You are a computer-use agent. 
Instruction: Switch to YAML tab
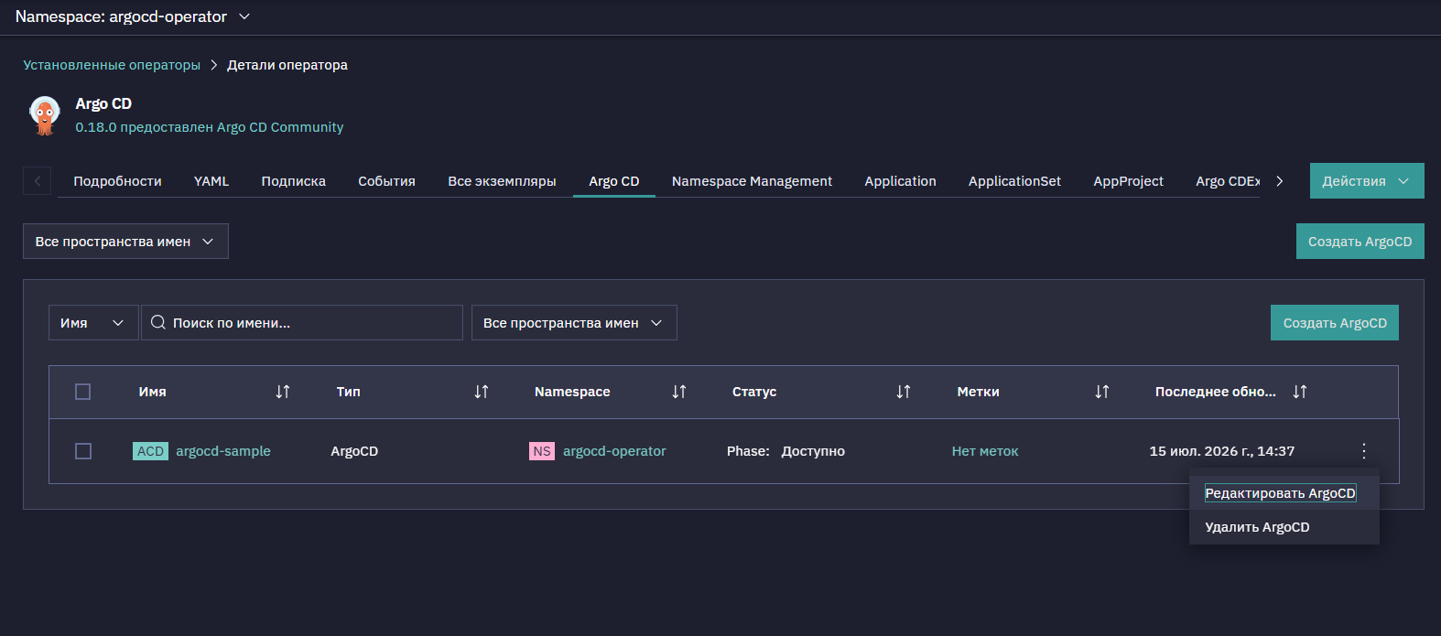(x=211, y=181)
